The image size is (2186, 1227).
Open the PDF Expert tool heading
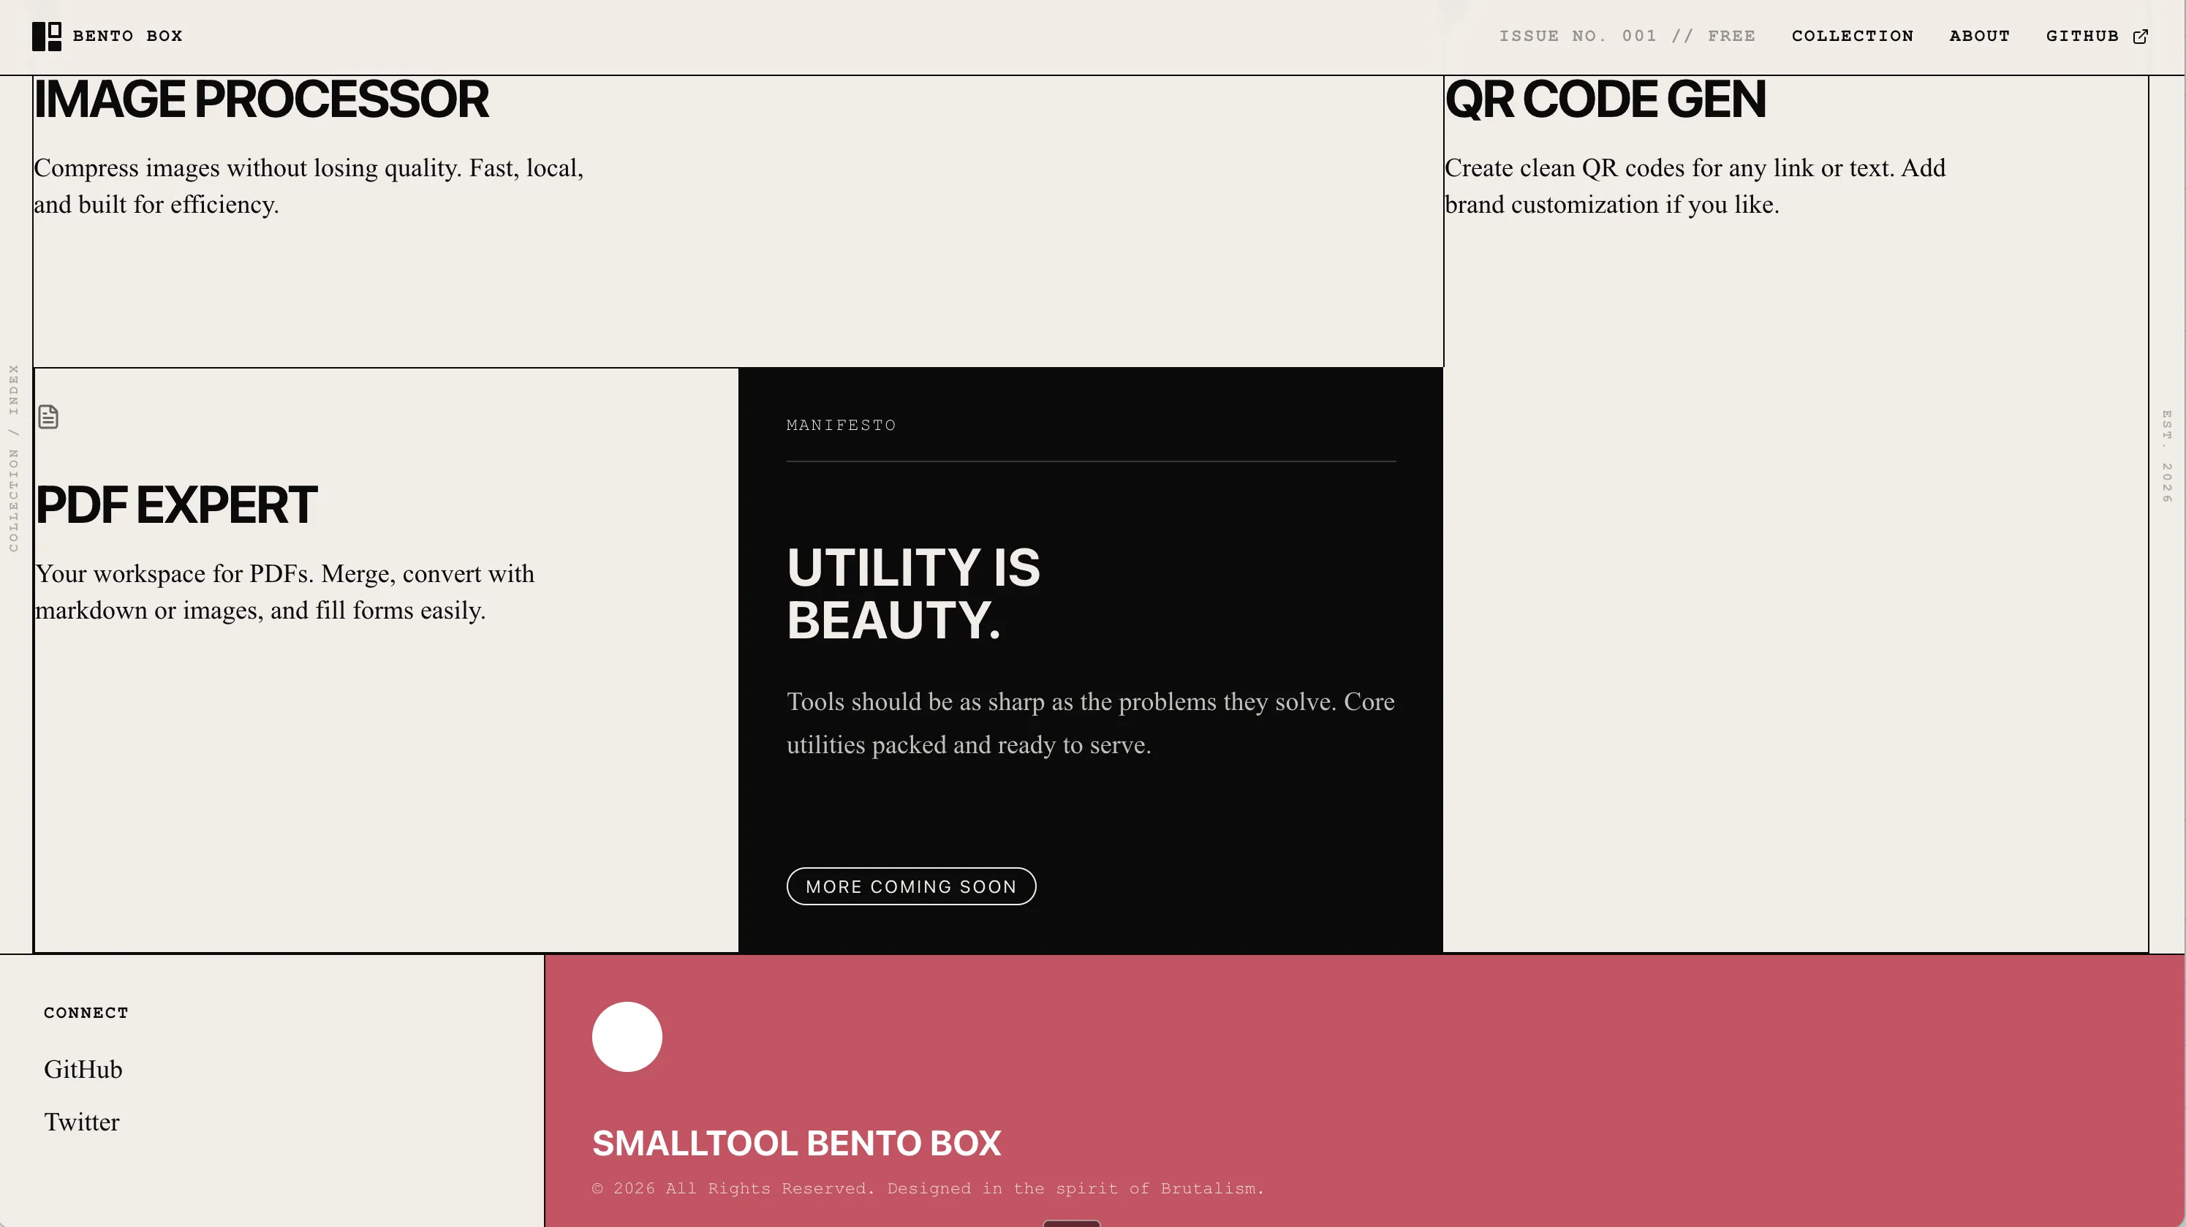pos(175,505)
